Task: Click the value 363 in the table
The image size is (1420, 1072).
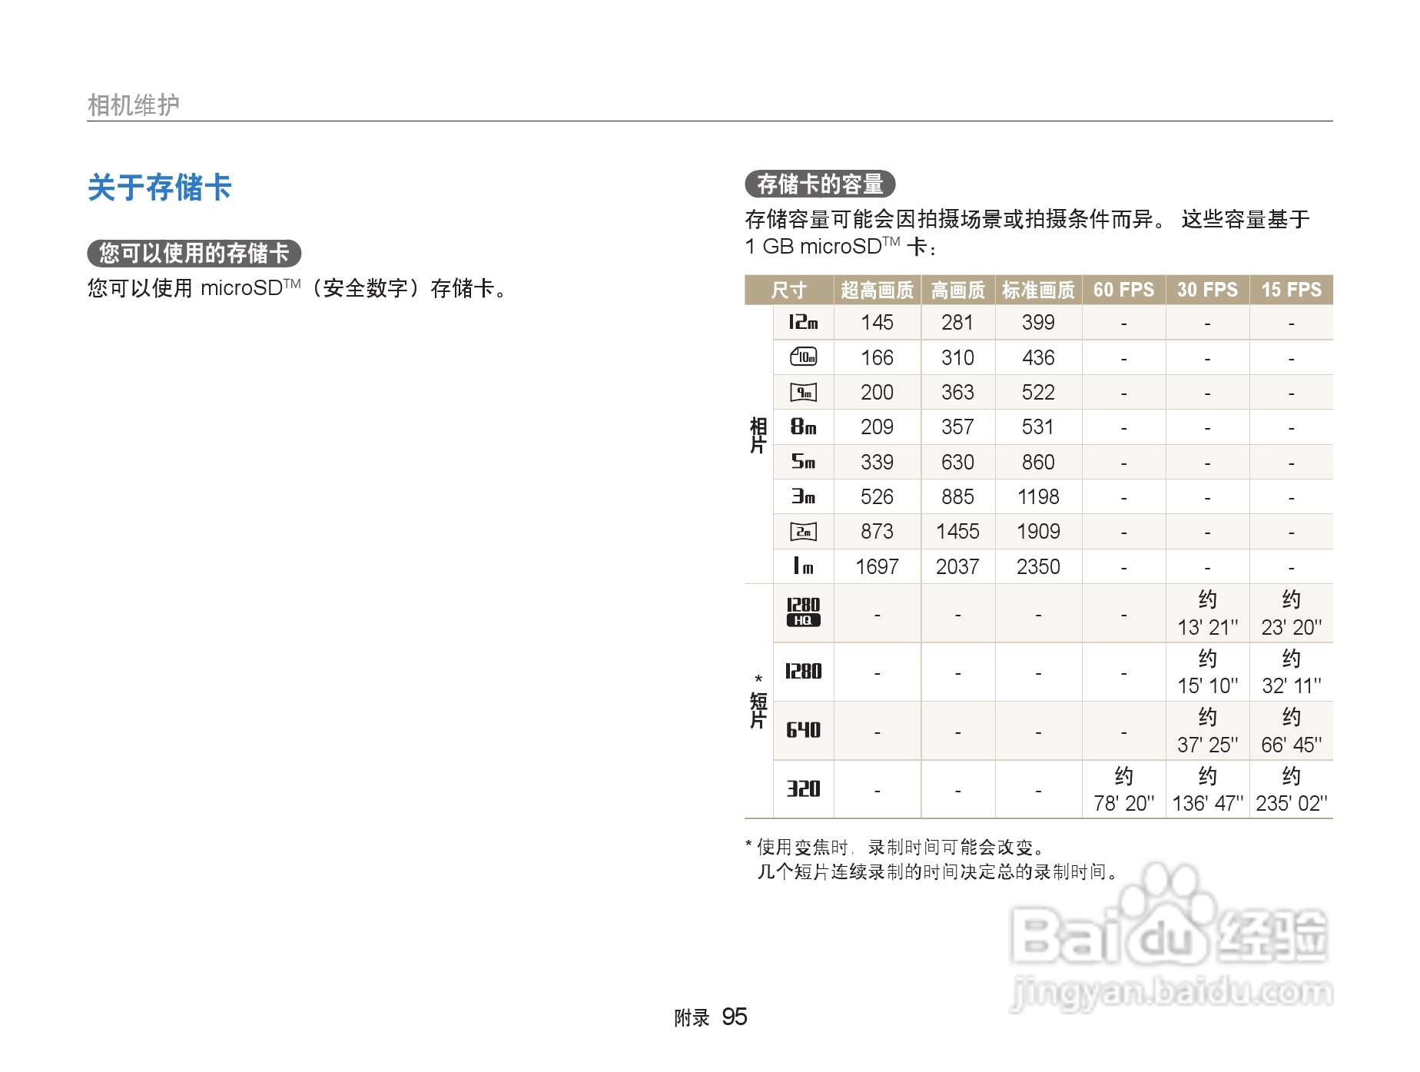Action: coord(957,393)
